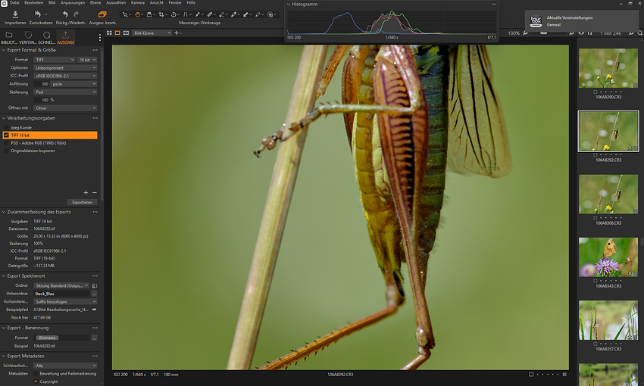This screenshot has height=386, width=644.
Task: Enable the Jpeg Kunde recipe checkbox
Action: tap(6, 128)
